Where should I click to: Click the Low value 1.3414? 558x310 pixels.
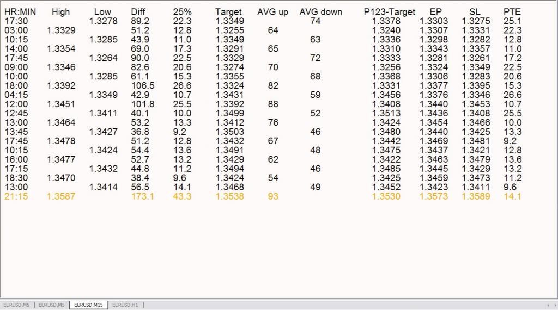pyautogui.click(x=103, y=188)
